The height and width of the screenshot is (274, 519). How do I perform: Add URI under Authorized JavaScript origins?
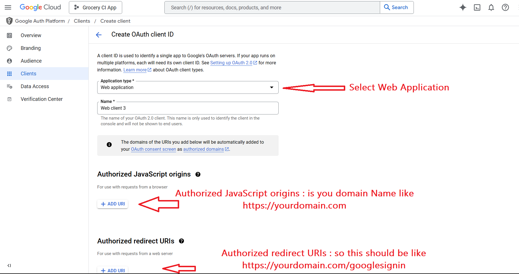pyautogui.click(x=113, y=204)
